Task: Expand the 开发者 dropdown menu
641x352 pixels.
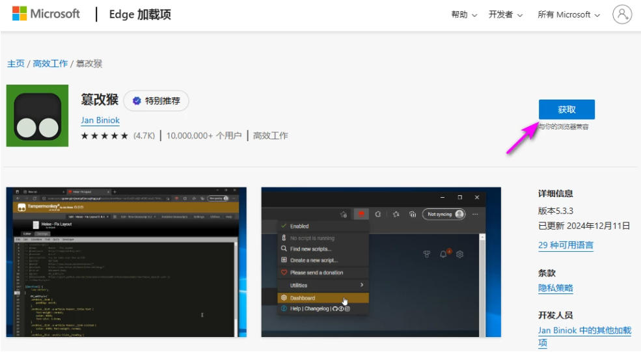Action: pos(506,15)
